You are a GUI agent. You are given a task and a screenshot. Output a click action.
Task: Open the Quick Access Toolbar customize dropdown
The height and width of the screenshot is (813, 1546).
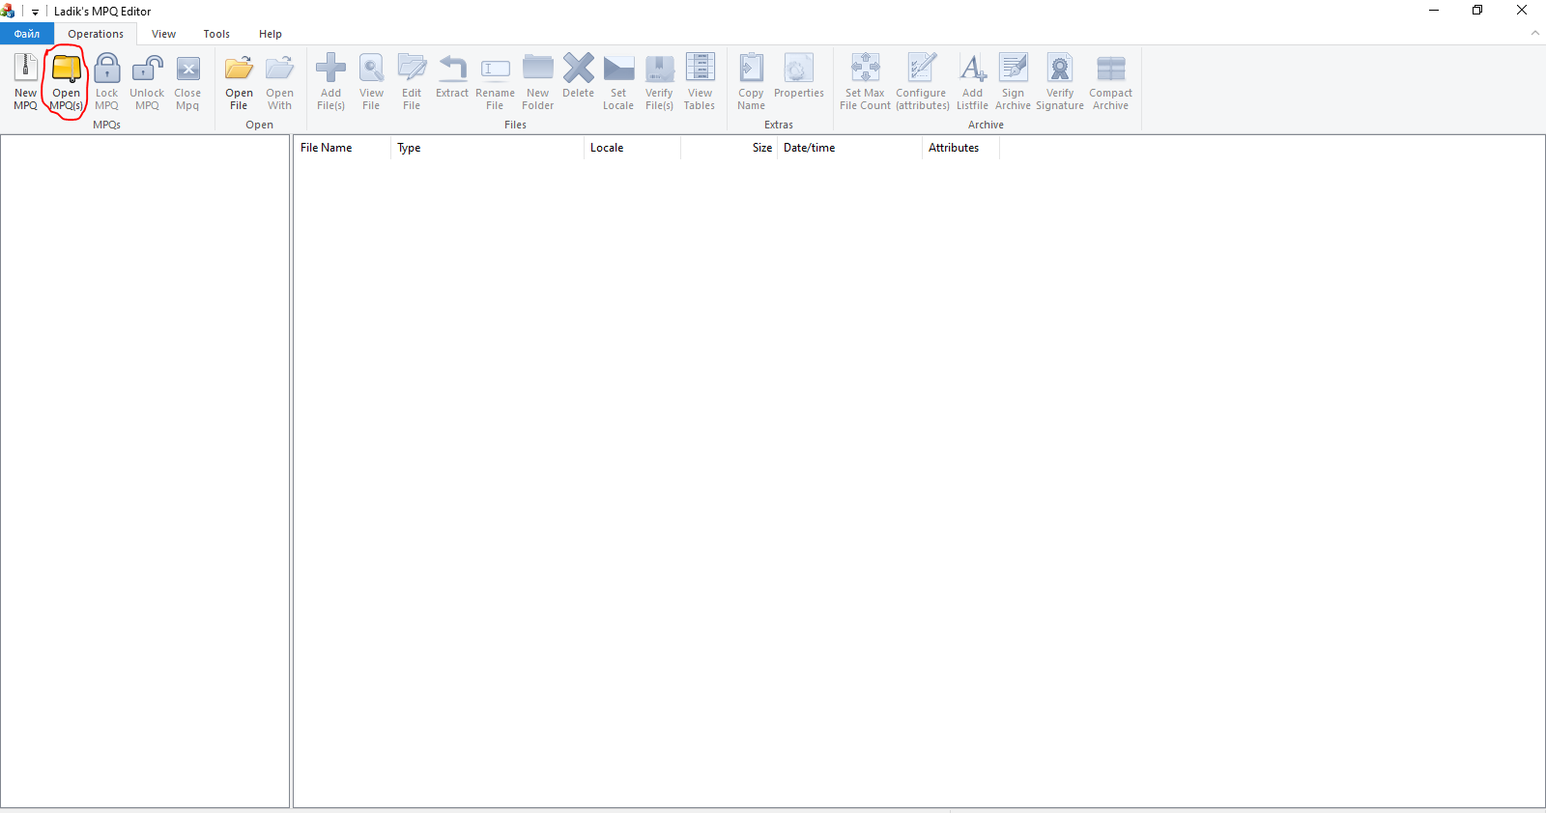35,12
